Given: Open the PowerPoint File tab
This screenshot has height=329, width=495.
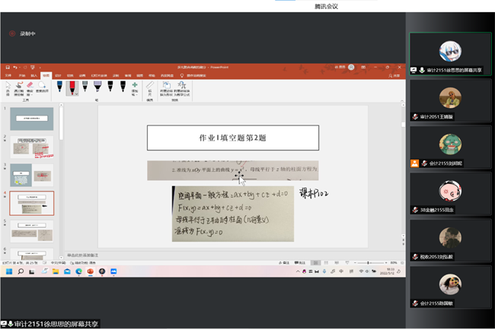Looking at the screenshot, I should [8, 76].
